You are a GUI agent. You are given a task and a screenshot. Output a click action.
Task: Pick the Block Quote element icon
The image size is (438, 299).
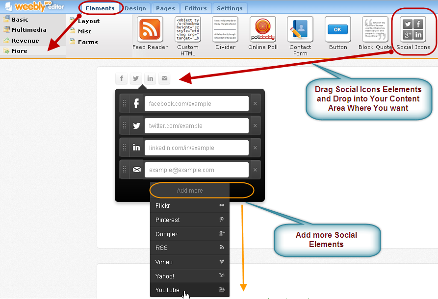(x=375, y=29)
